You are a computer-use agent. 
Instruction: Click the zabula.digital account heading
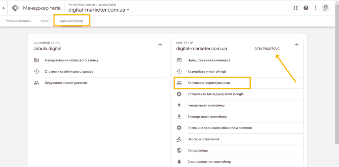47,49
